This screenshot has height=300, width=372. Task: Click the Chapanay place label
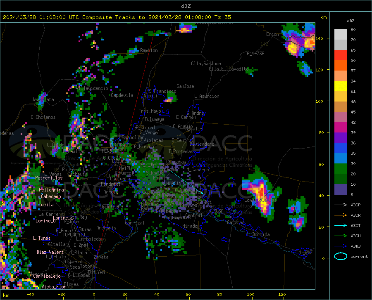(176, 162)
